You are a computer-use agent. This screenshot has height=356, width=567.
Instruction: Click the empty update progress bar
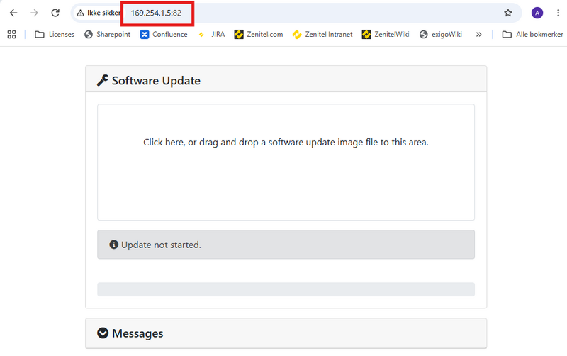pos(286,289)
